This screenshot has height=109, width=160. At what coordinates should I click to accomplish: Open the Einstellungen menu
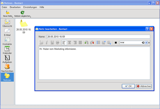pyautogui.click(x=30, y=7)
